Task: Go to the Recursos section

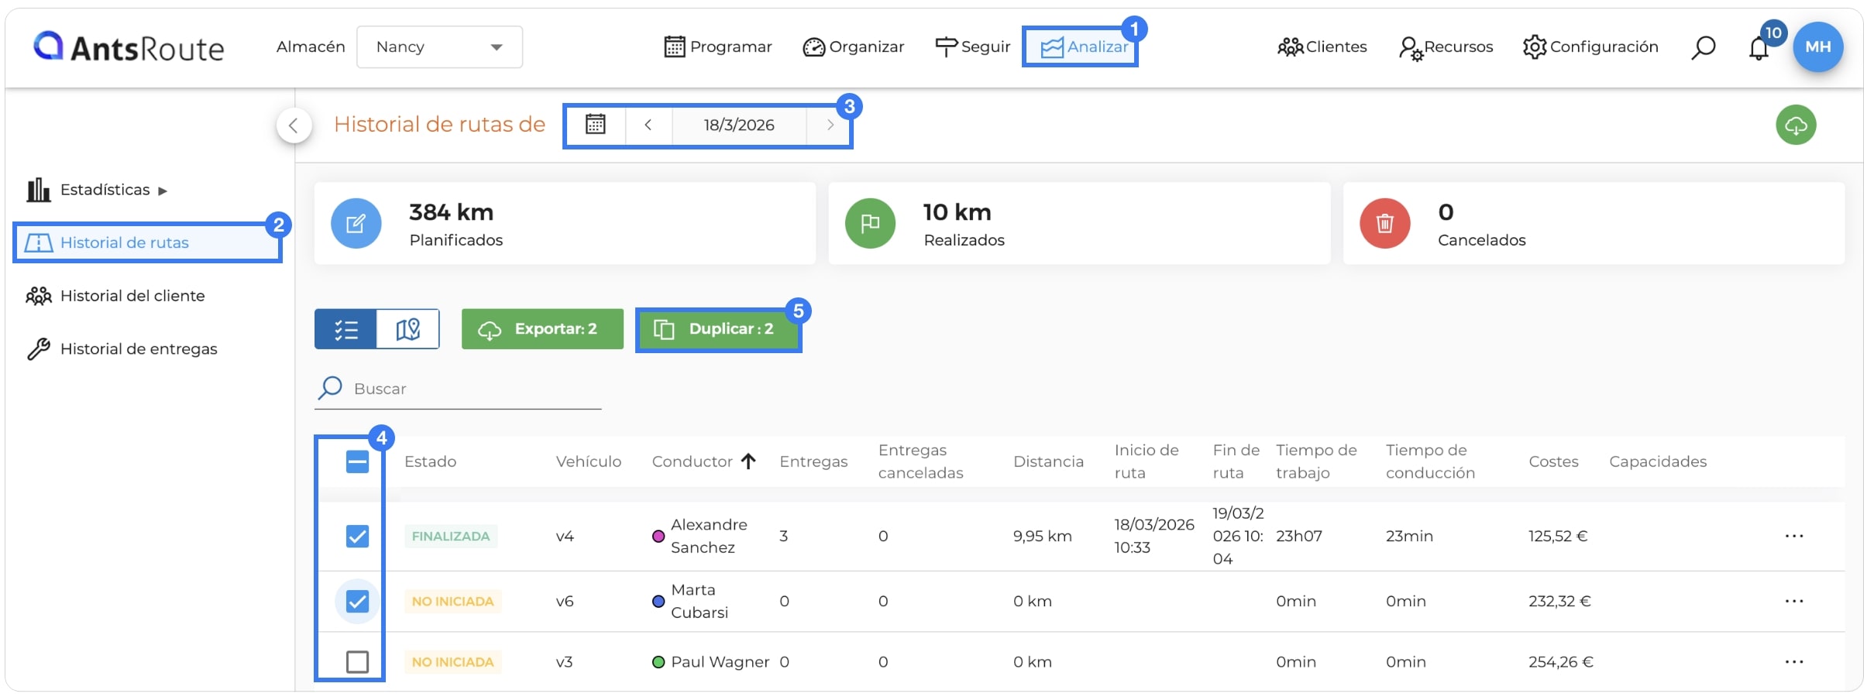Action: click(x=1446, y=47)
